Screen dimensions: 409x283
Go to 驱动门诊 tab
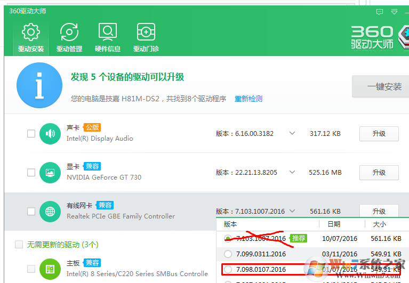[146, 38]
